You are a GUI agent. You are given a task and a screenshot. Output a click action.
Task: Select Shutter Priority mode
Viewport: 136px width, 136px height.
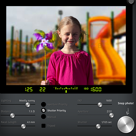tap(43, 111)
